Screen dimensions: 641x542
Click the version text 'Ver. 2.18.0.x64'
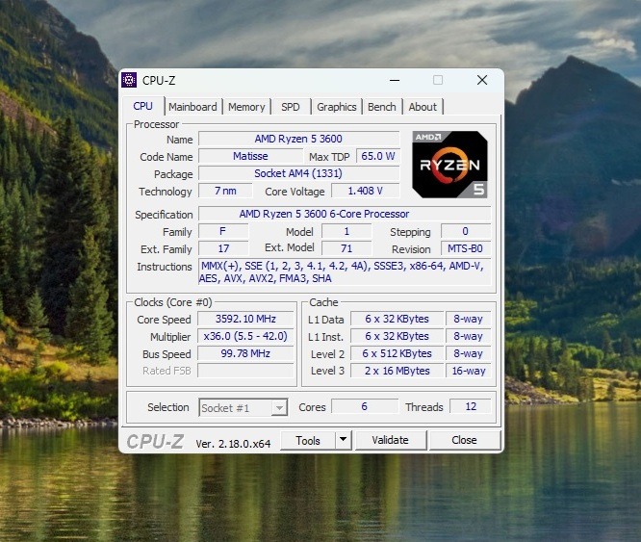point(233,444)
